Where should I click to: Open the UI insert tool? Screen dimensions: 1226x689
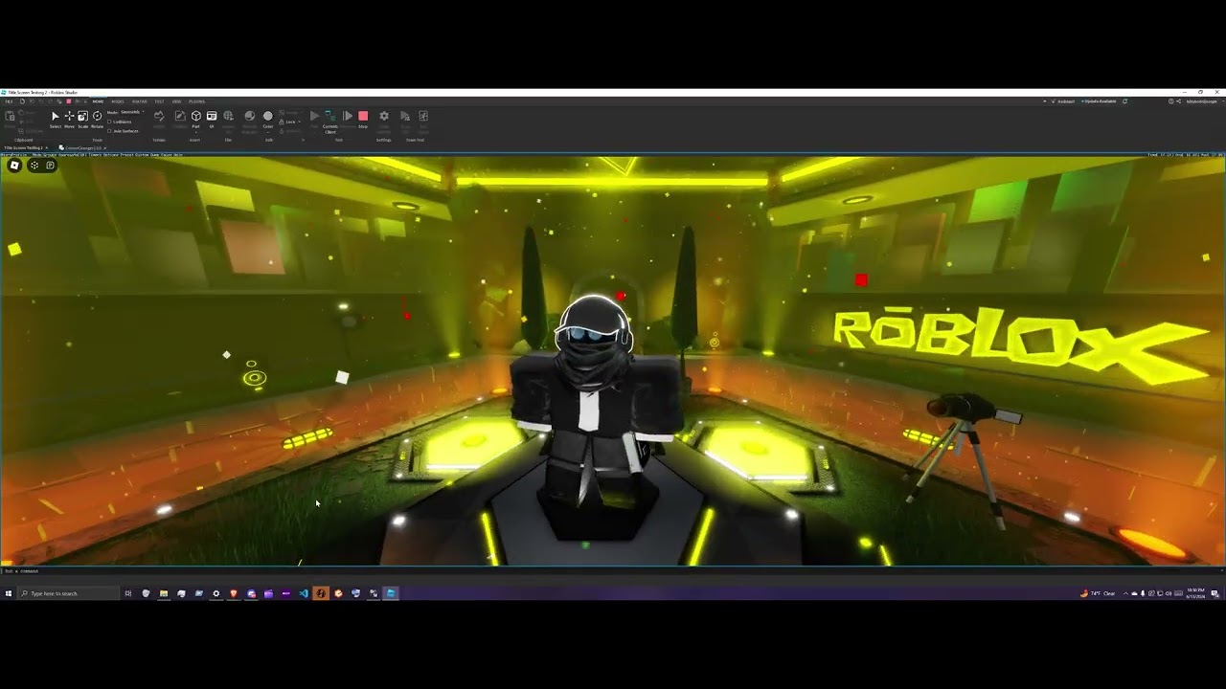212,119
